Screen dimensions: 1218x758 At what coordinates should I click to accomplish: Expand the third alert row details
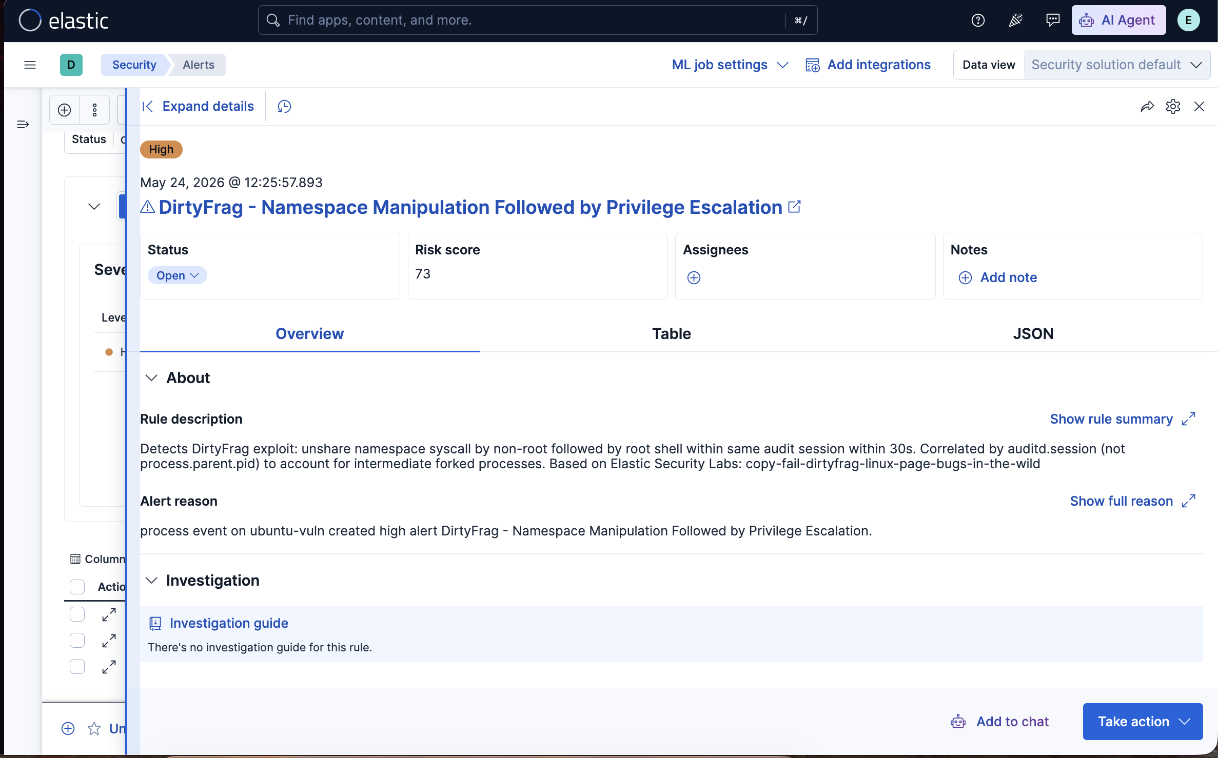click(109, 667)
